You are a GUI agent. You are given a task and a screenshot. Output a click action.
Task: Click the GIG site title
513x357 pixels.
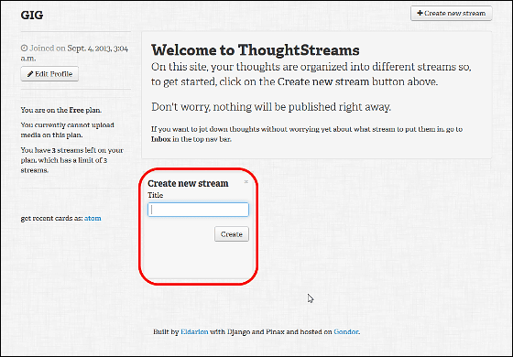tap(32, 15)
